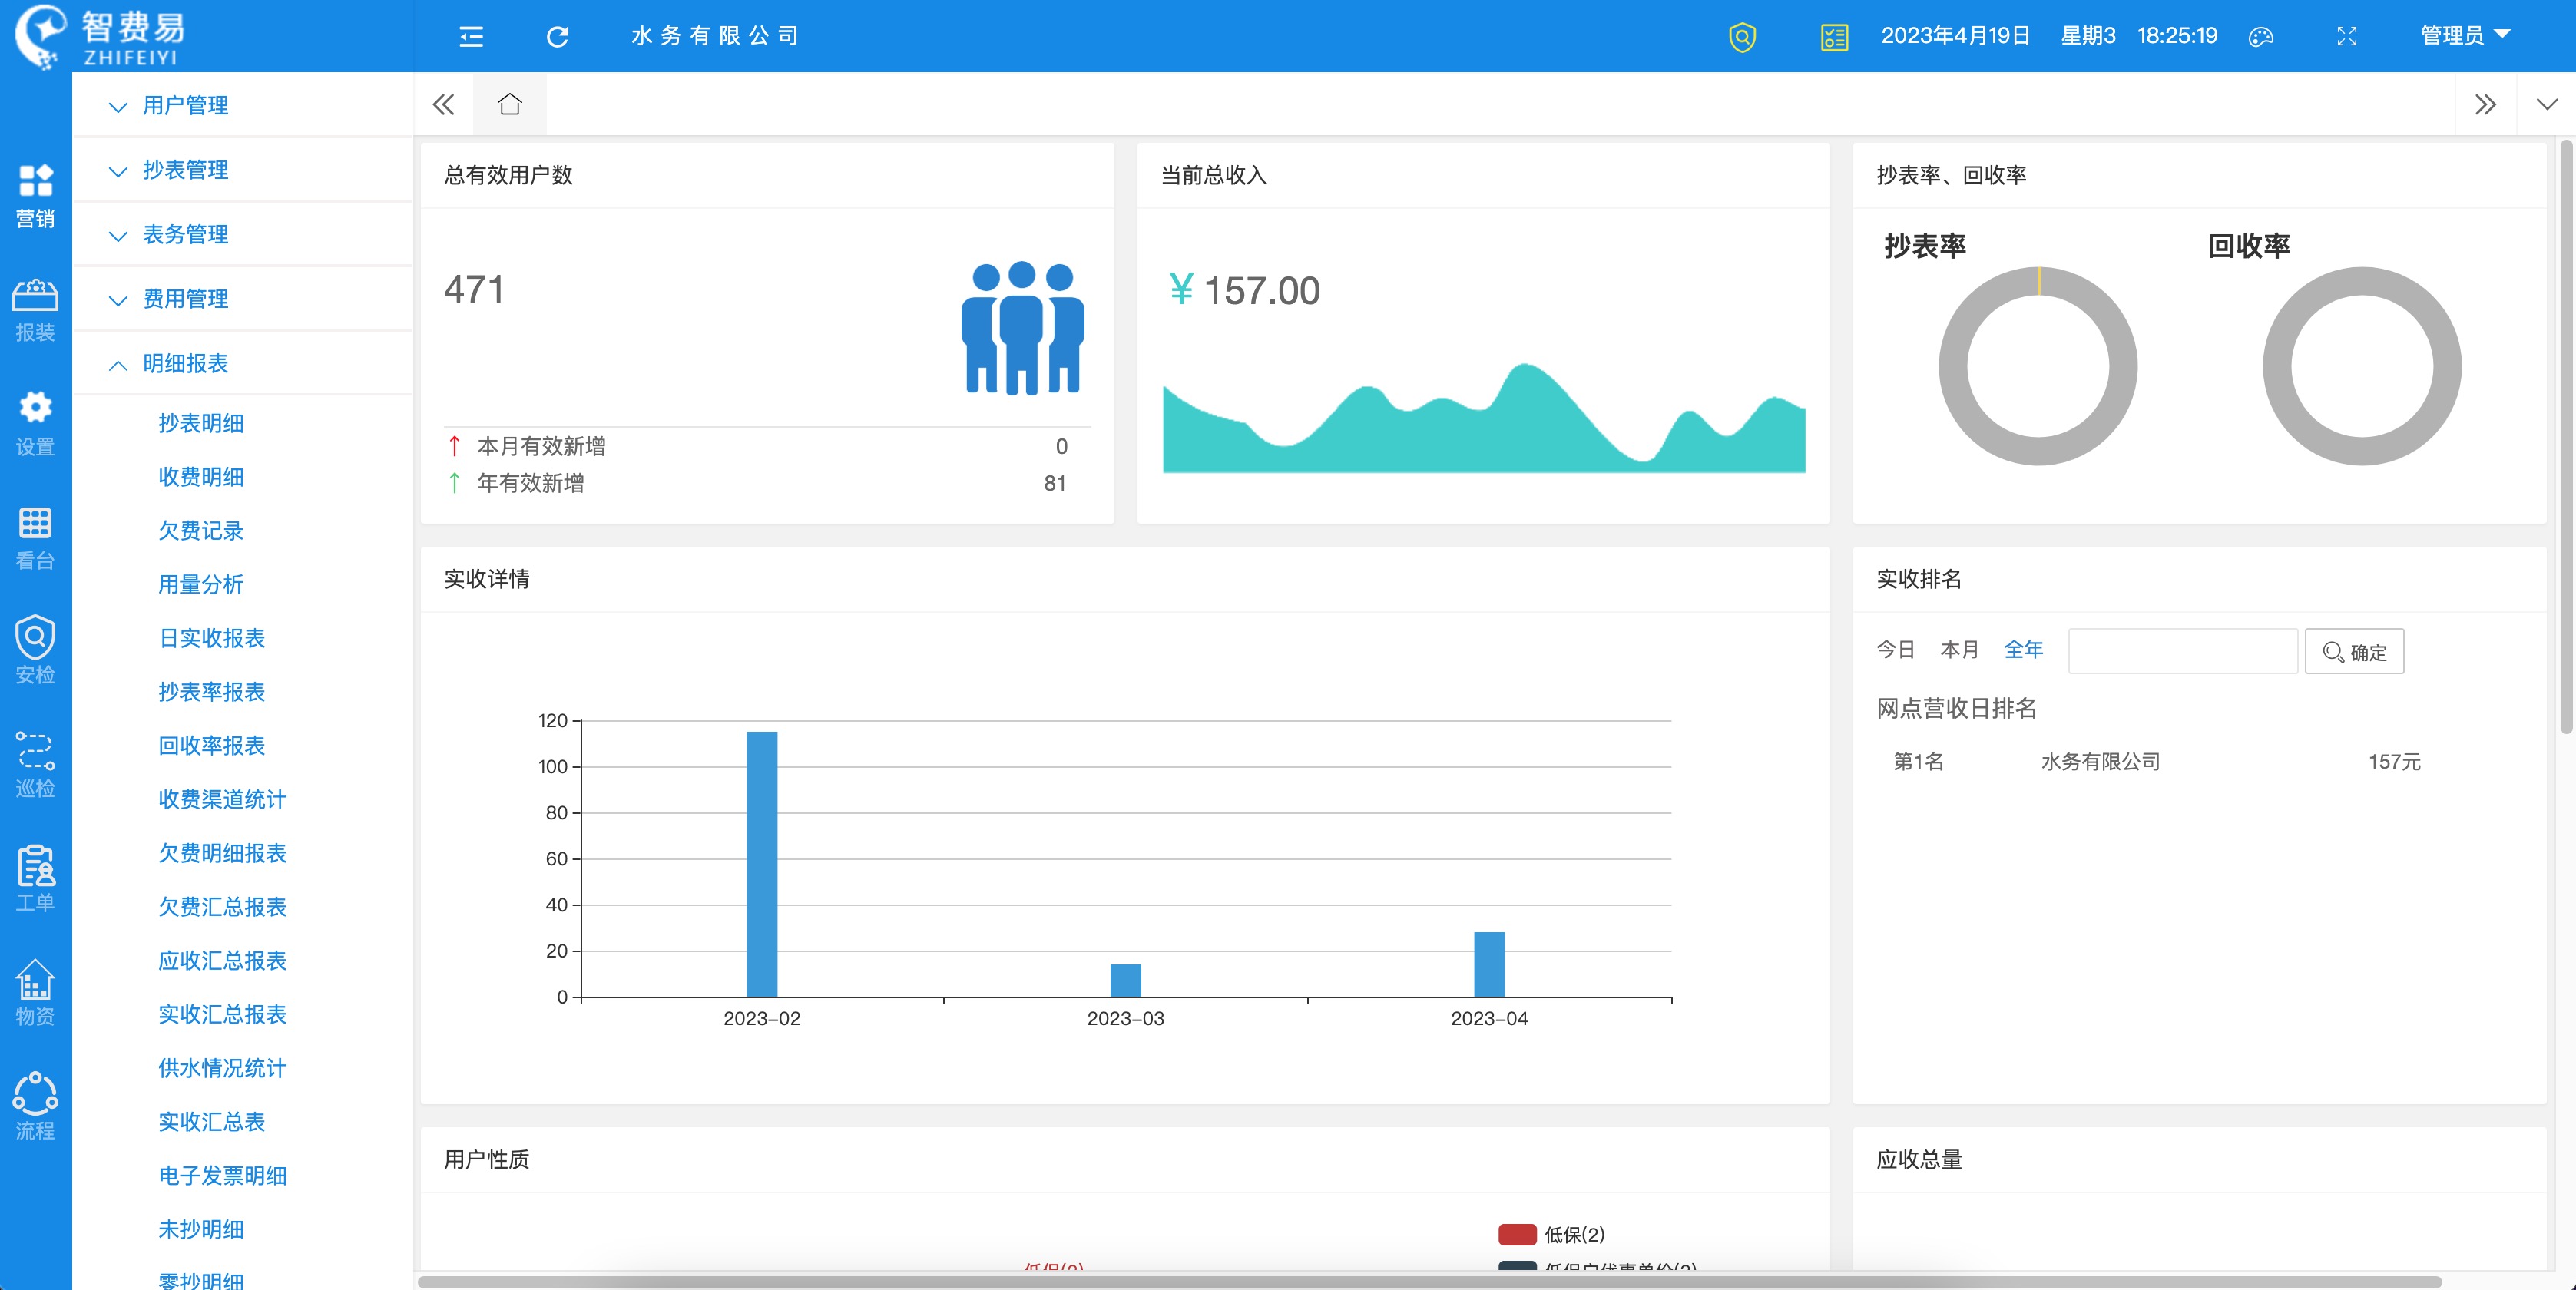
Task: Open 欠费汇总报表 in the menu
Action: [222, 907]
